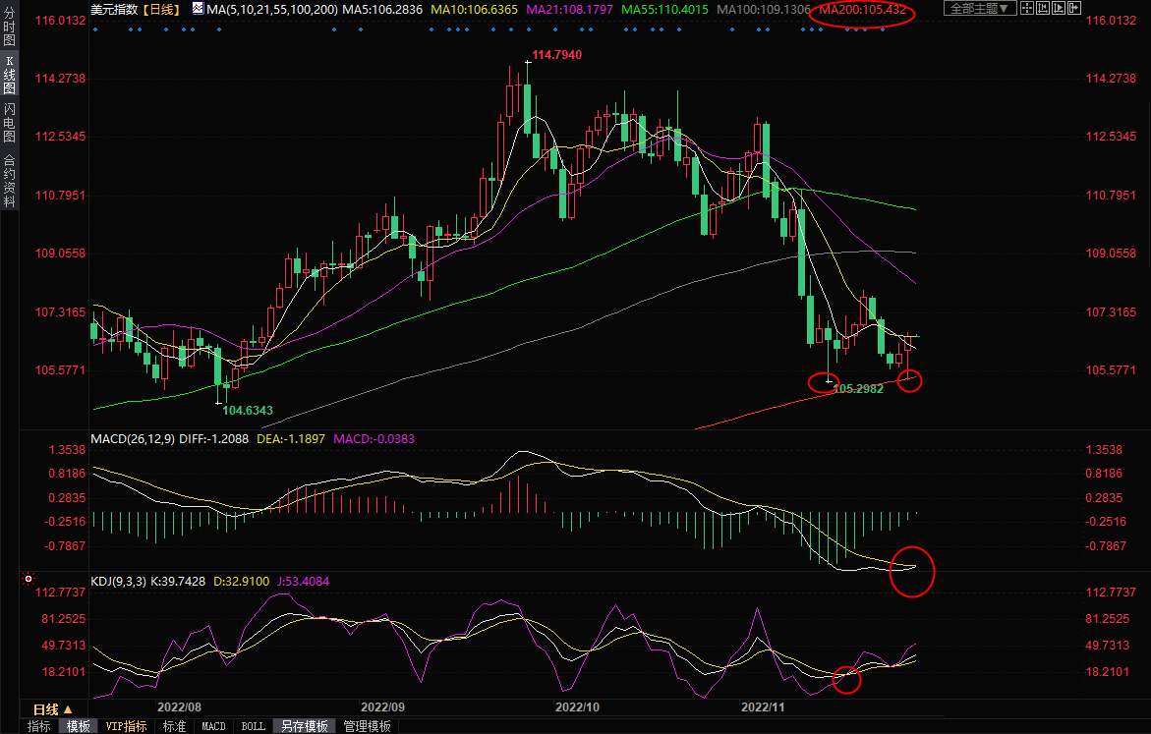Click the 114.7940 high price marker

tap(556, 55)
